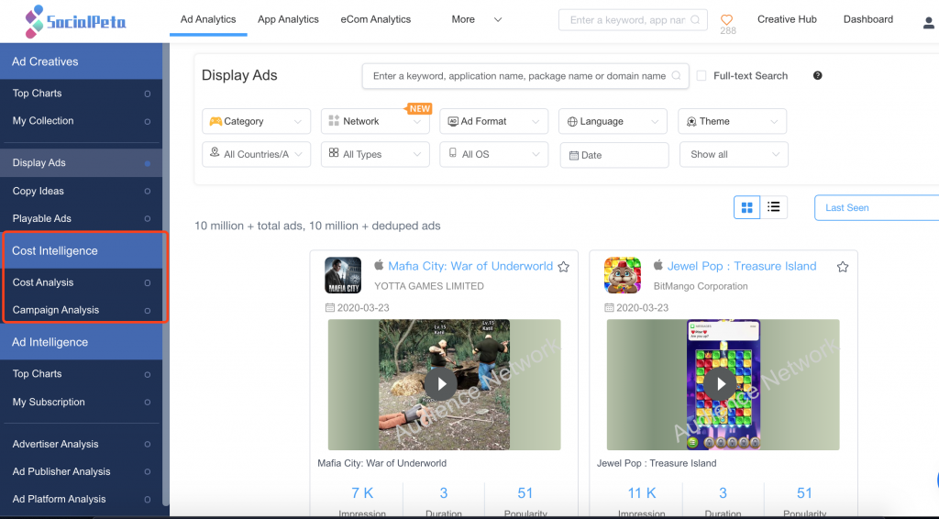Viewport: 939px width, 519px height.
Task: Click the magnifier in Display Ads search field
Action: [x=676, y=76]
